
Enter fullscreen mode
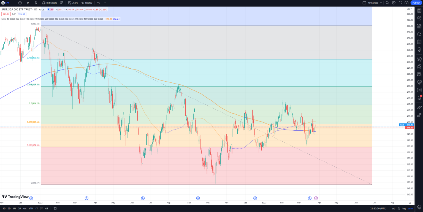tap(400, 3)
